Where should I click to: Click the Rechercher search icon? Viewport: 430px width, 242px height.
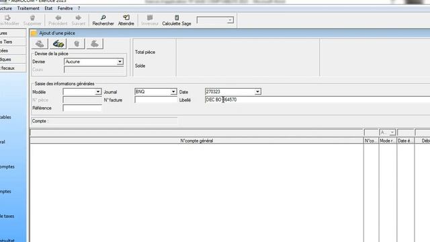click(x=103, y=18)
